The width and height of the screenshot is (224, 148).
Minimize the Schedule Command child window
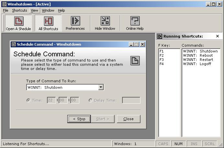131,44
